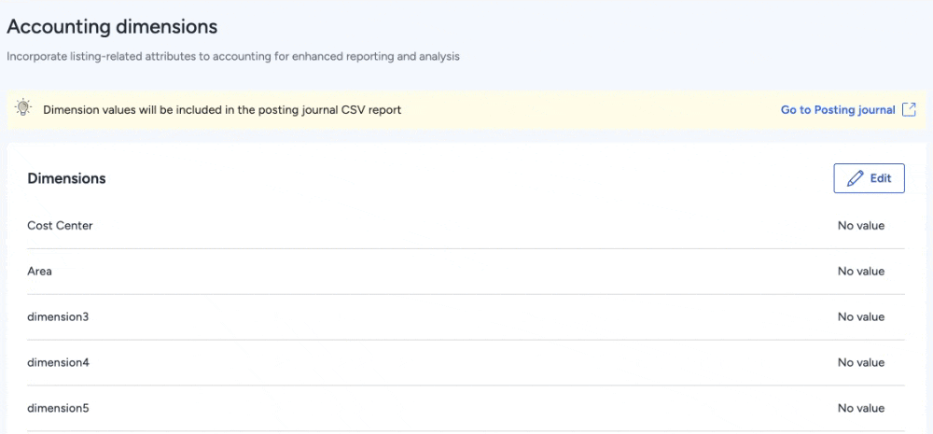Image resolution: width=933 pixels, height=434 pixels.
Task: Click the Accounting dimensions page title
Action: click(x=112, y=27)
